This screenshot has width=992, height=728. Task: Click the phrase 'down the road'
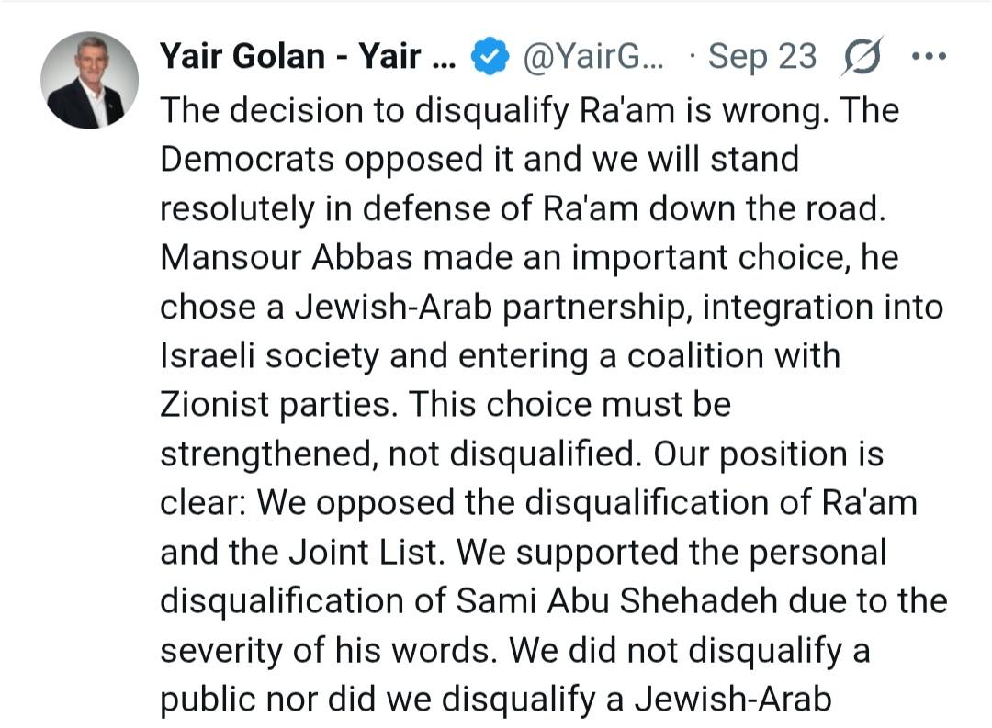coord(767,208)
